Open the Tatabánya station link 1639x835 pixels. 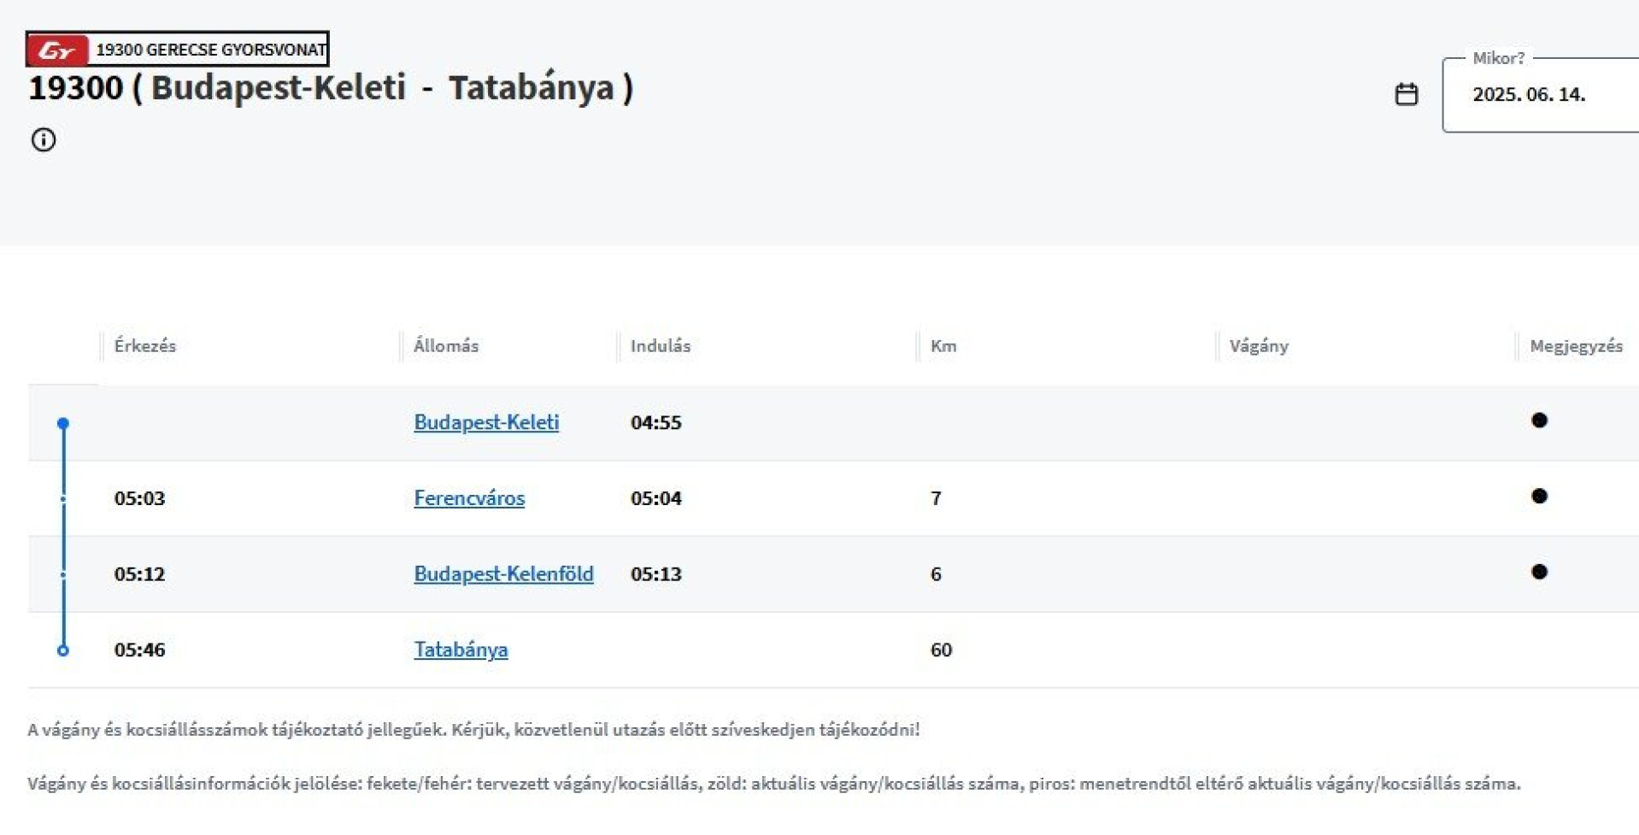[461, 650]
